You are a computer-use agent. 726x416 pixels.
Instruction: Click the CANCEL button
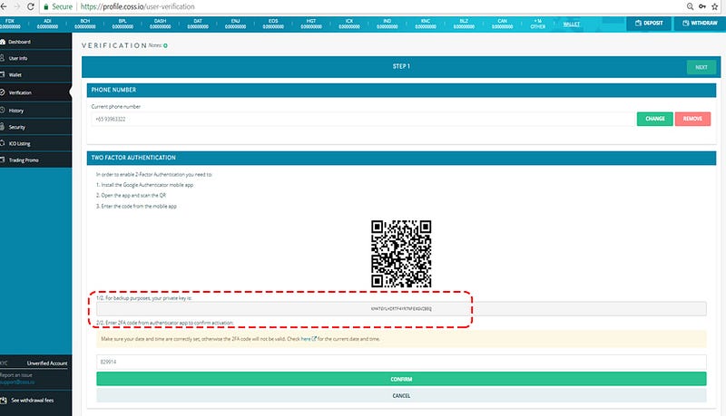click(x=401, y=396)
